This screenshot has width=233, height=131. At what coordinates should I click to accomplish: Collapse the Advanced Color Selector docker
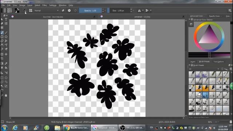click(189, 19)
